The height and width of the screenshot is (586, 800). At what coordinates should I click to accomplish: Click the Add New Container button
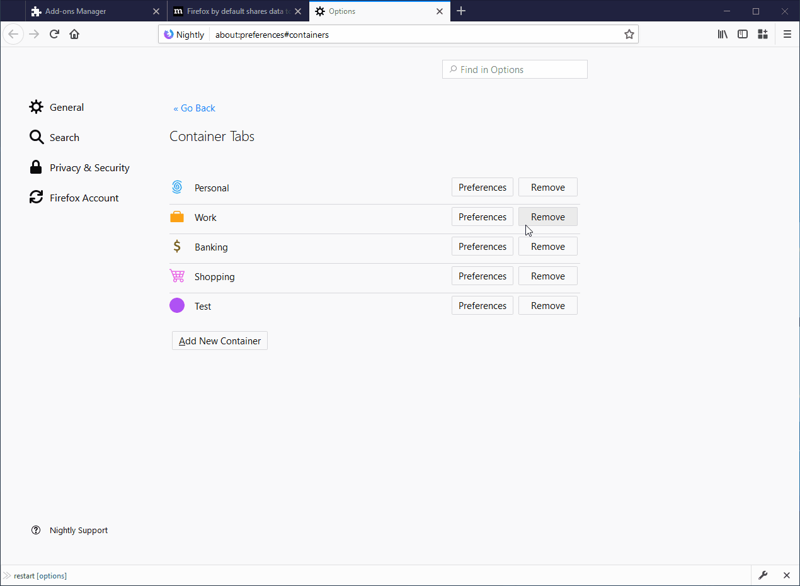pyautogui.click(x=220, y=341)
